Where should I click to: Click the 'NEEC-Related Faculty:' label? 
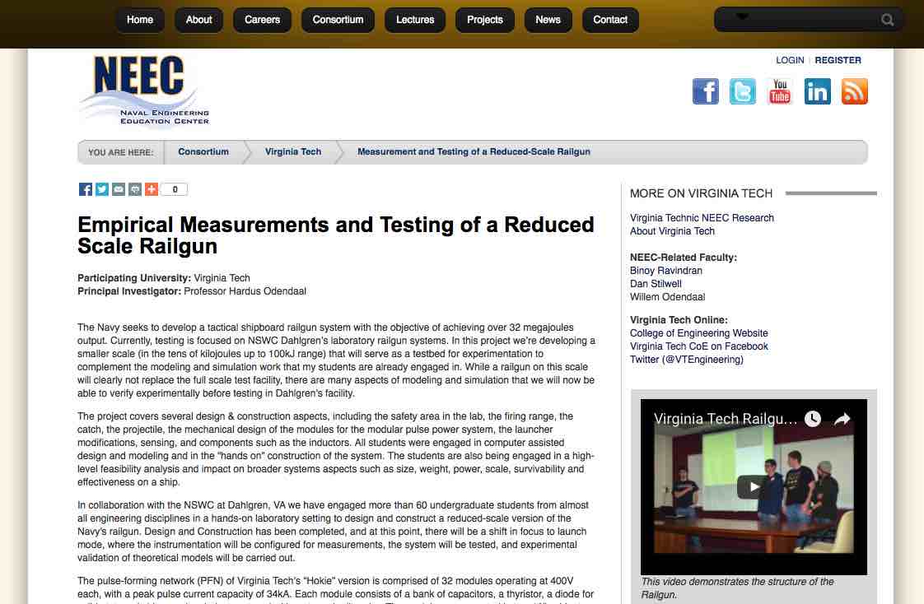684,258
